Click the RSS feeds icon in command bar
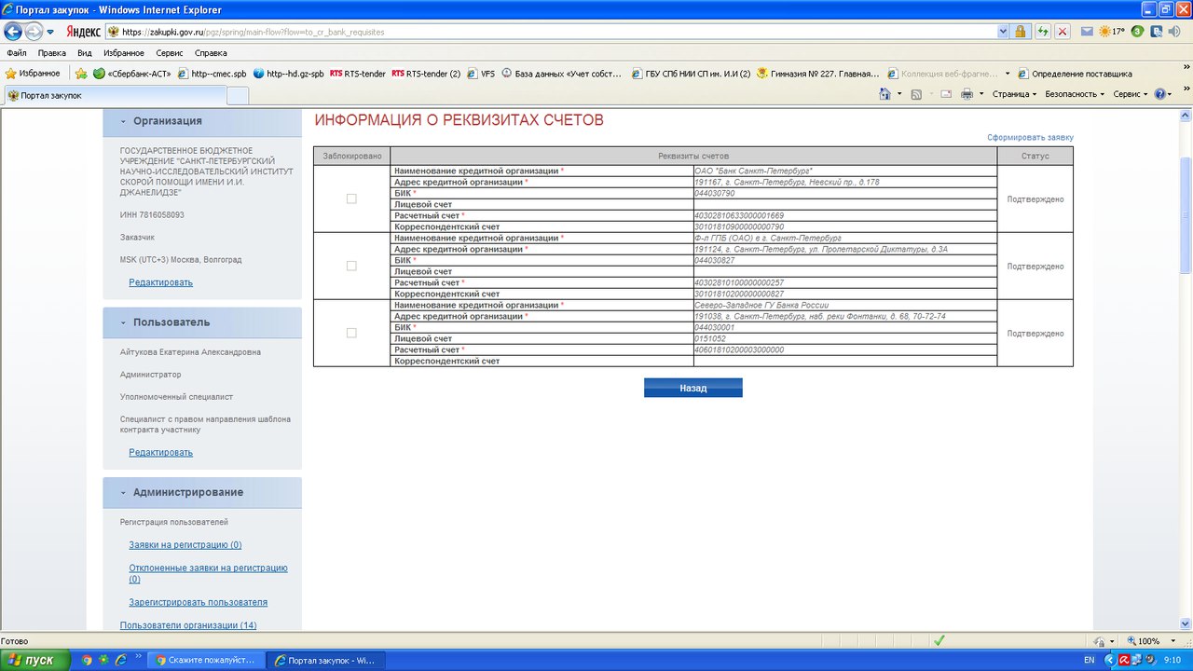 (916, 94)
